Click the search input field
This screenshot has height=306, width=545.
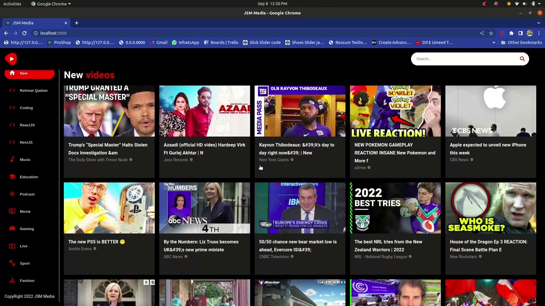[x=465, y=59]
